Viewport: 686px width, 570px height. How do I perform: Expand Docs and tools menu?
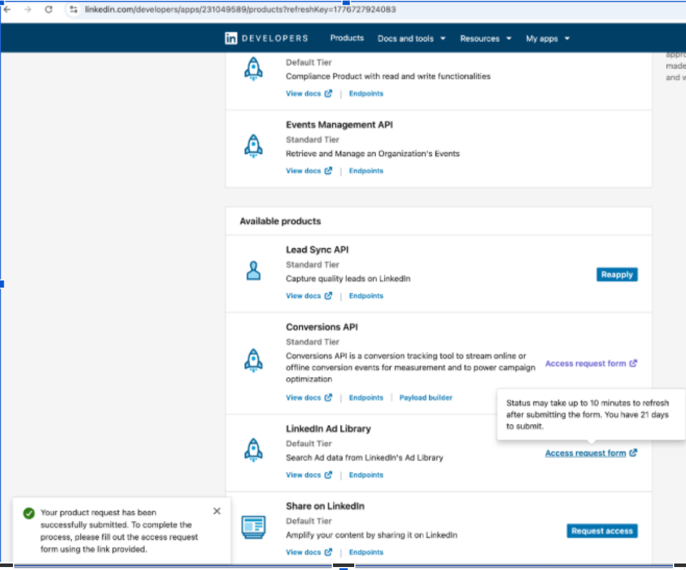[411, 38]
